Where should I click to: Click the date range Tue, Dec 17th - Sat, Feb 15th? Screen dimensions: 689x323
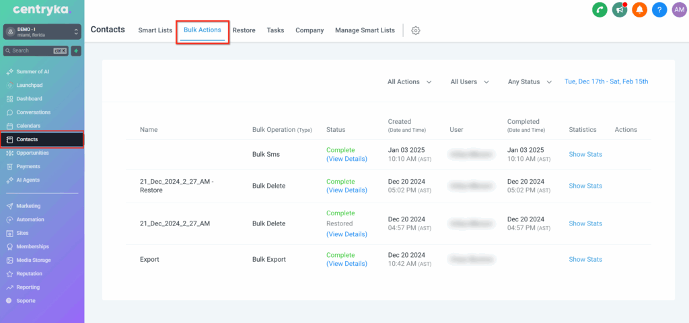tap(606, 82)
